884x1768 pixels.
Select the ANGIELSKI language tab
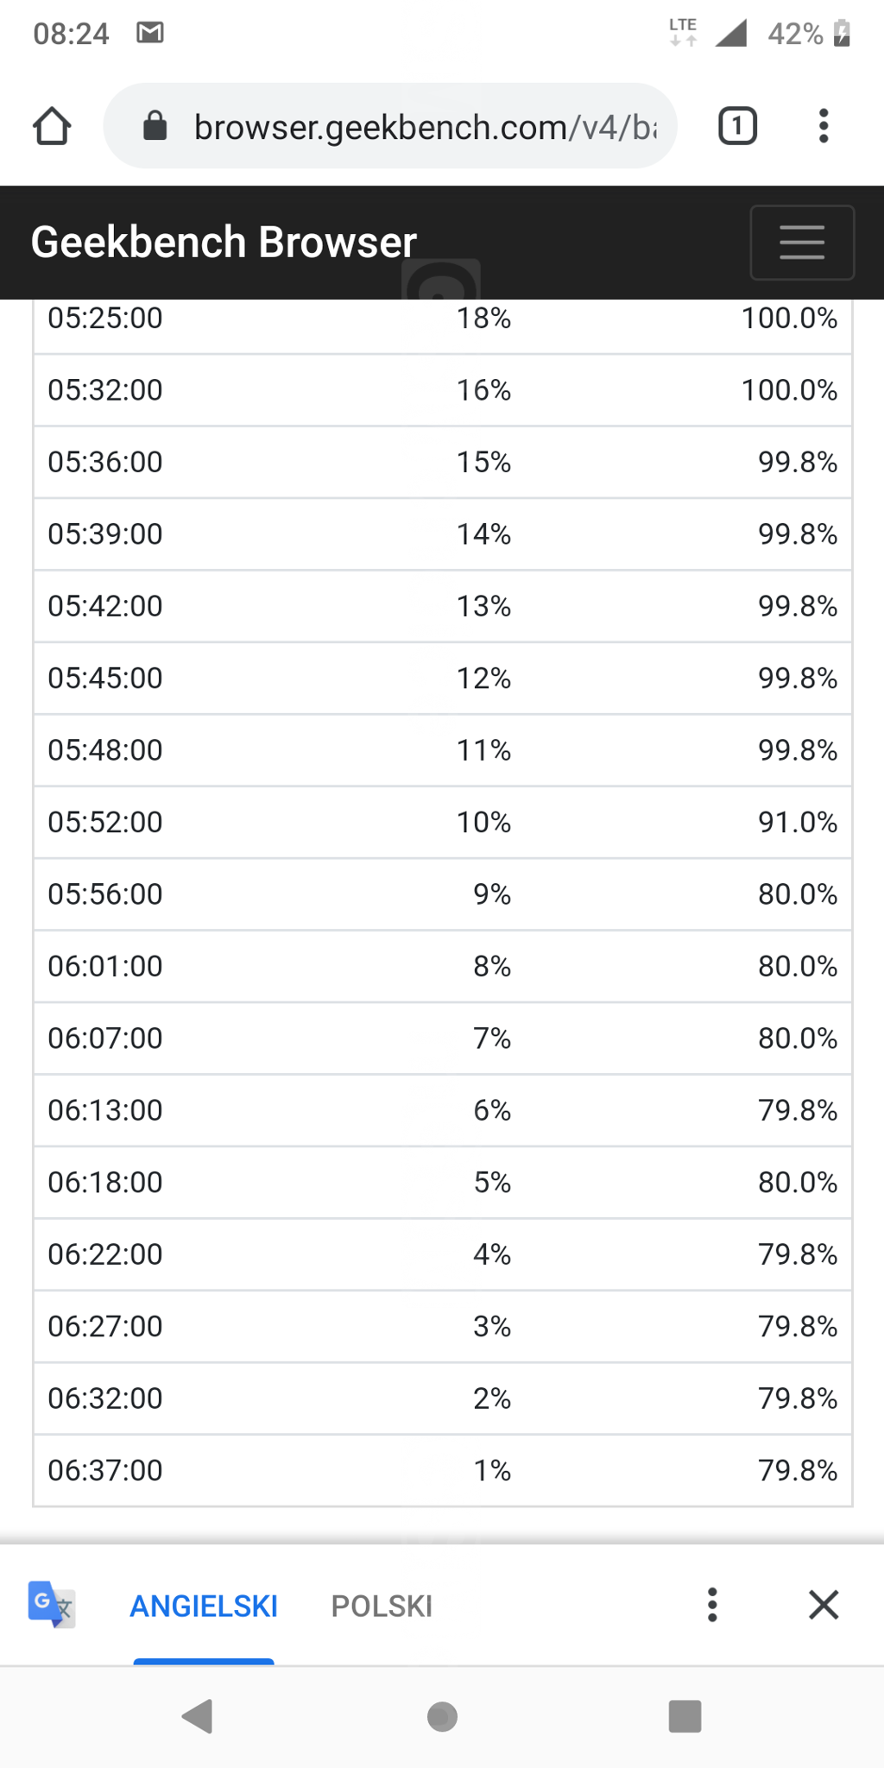point(204,1606)
